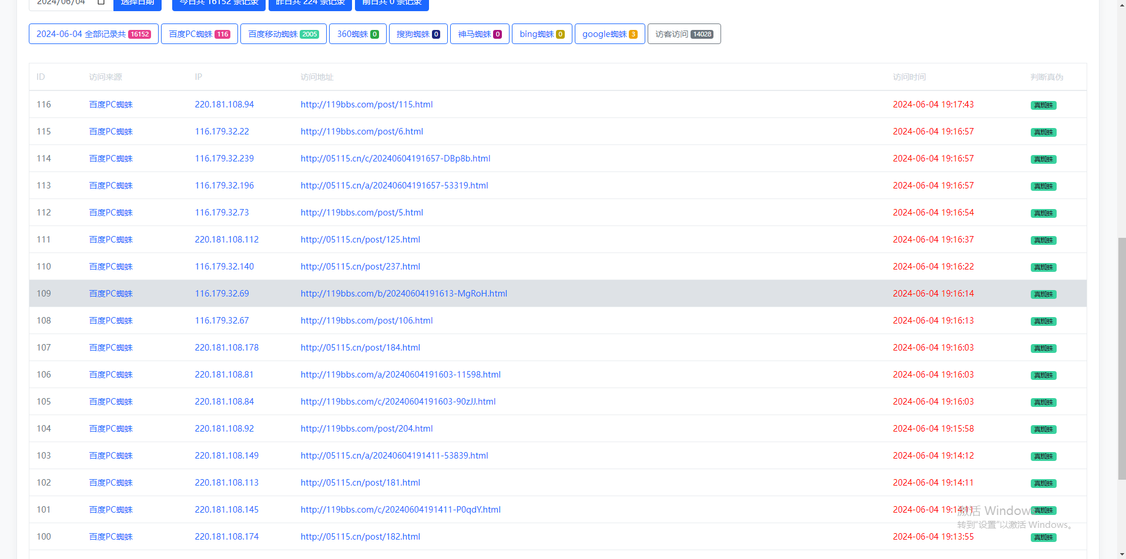Click 百度PC蜘蛛 source in row 109
The image size is (1126, 559).
pos(111,294)
